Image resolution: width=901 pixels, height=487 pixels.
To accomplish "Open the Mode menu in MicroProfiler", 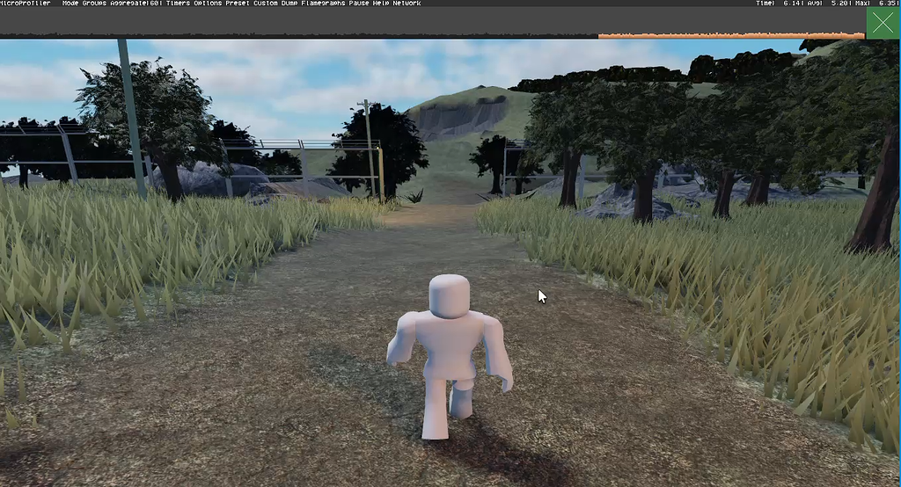I will [70, 3].
